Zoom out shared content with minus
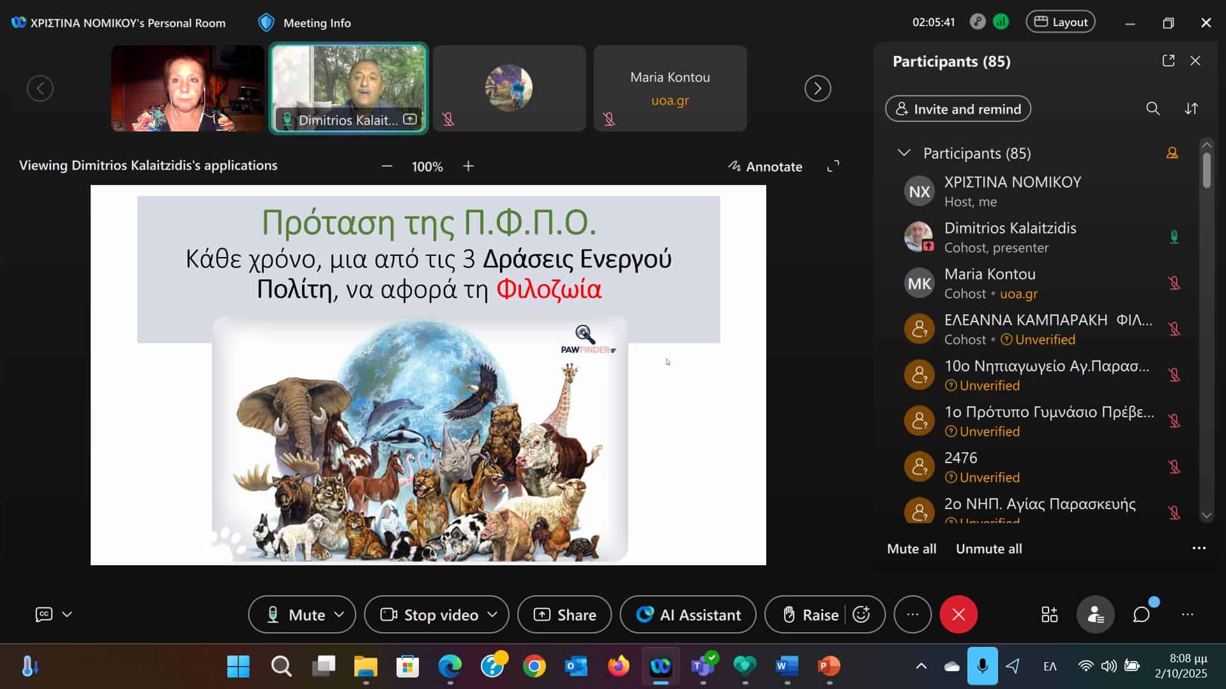 [387, 166]
